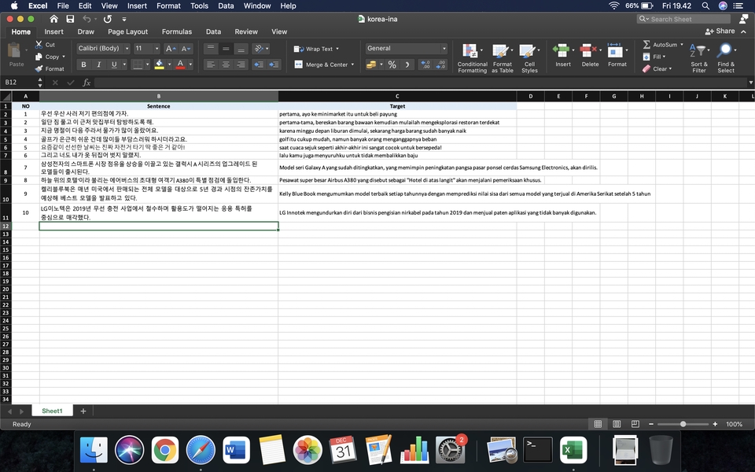The image size is (755, 472).
Task: Add a new sheet with the plus button
Action: (x=83, y=411)
